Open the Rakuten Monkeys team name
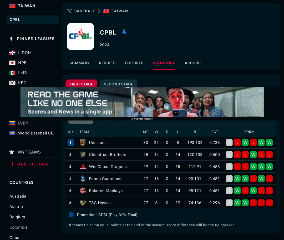The image size is (284, 240). pos(106,191)
